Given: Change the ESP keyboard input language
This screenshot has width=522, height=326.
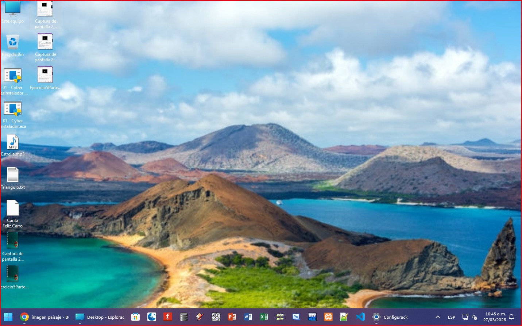Looking at the screenshot, I should click(452, 317).
